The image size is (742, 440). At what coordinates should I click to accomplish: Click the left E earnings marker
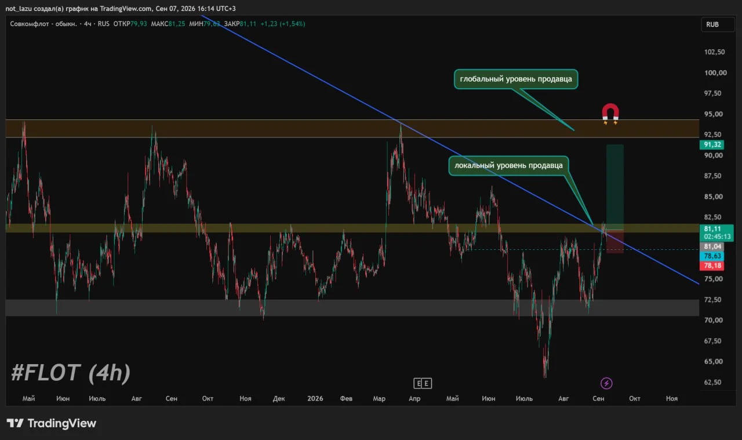418,383
